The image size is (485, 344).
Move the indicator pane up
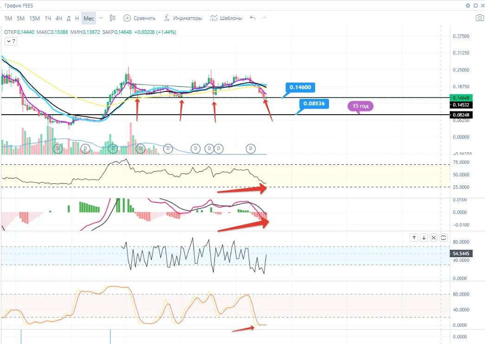[414, 238]
